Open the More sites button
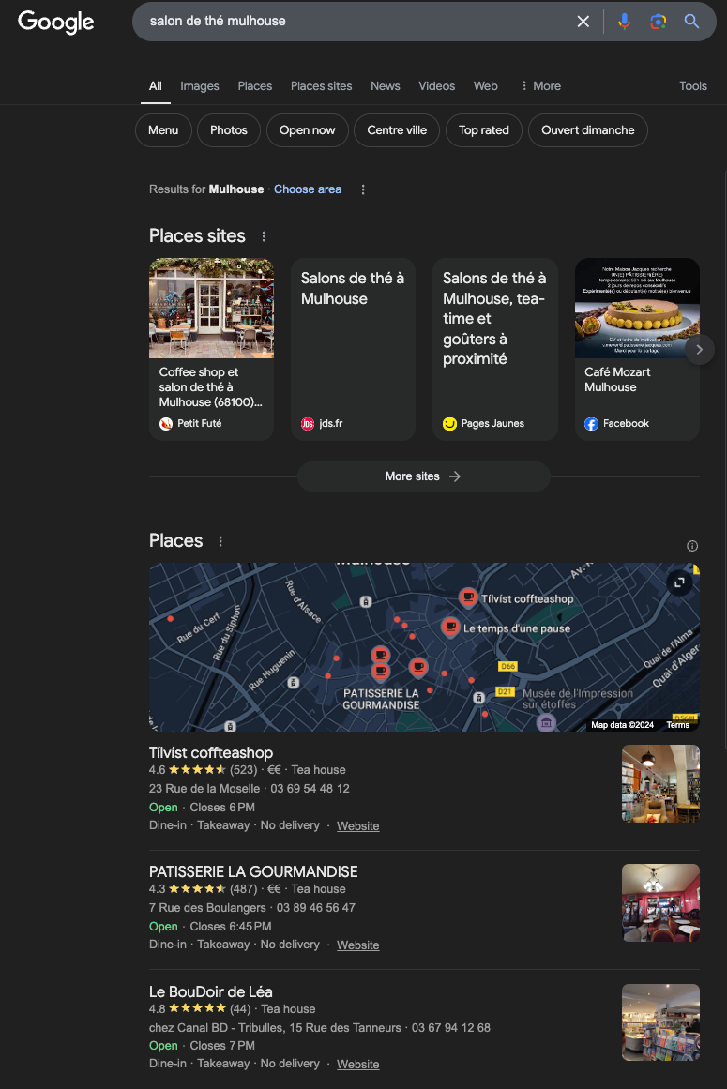 (x=424, y=476)
